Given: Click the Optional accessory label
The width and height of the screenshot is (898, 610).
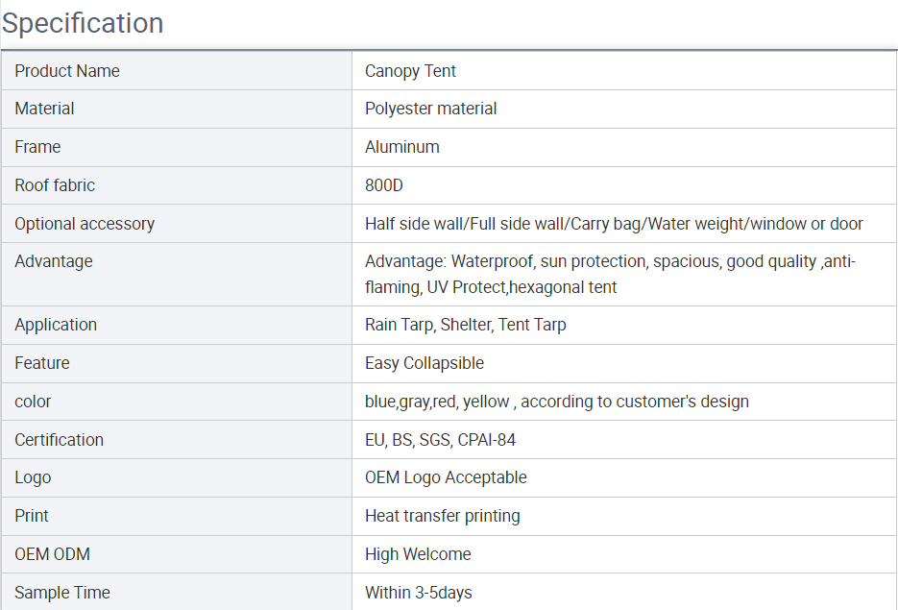Looking at the screenshot, I should pyautogui.click(x=85, y=224).
